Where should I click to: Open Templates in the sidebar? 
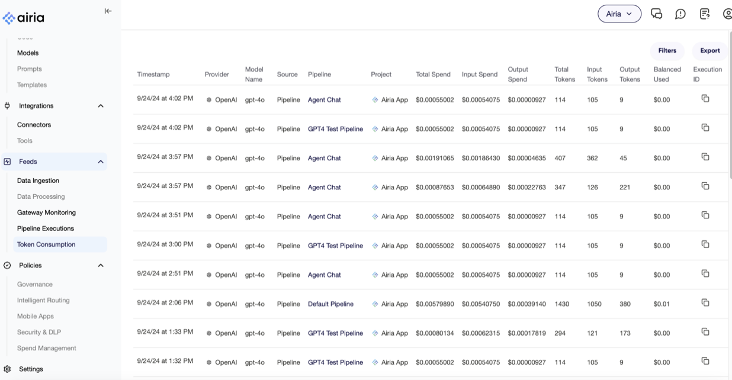32,85
